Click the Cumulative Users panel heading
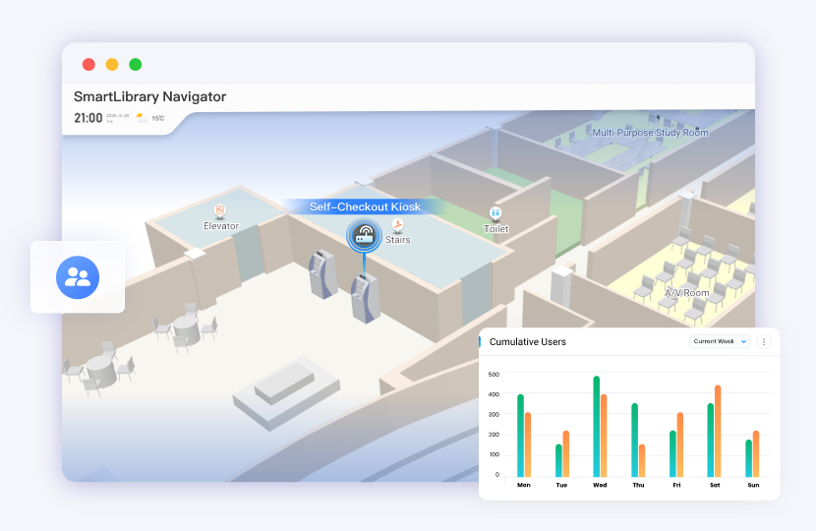This screenshot has width=816, height=531. [528, 342]
